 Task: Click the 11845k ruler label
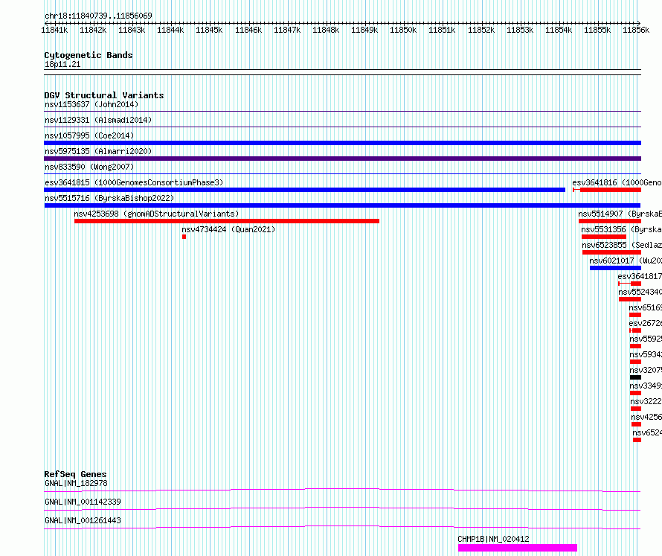(209, 30)
